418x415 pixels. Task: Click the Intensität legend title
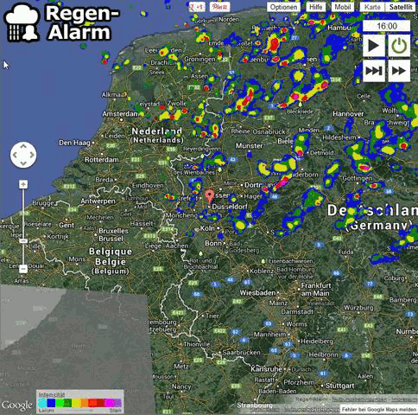(x=52, y=395)
